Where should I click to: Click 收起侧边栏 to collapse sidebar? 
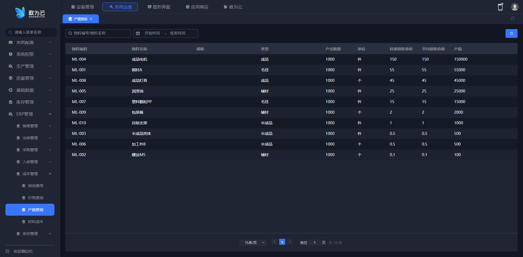[23, 251]
